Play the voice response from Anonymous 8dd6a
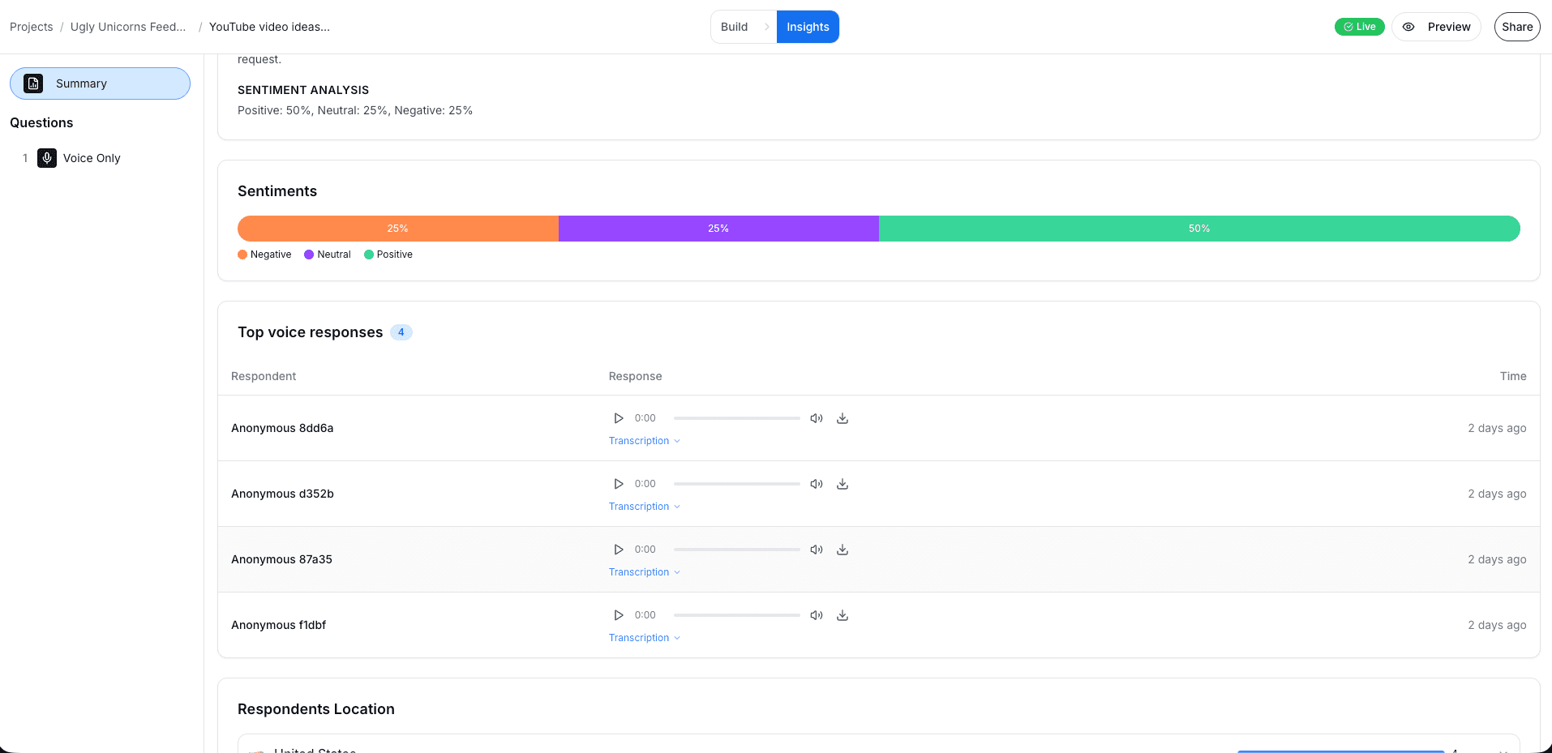The height and width of the screenshot is (753, 1552). point(619,417)
